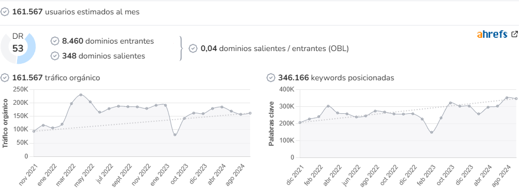Select the 0,04 dominios salientes / entrantes (OBL) text
The width and height of the screenshot is (520, 192).
pos(275,48)
